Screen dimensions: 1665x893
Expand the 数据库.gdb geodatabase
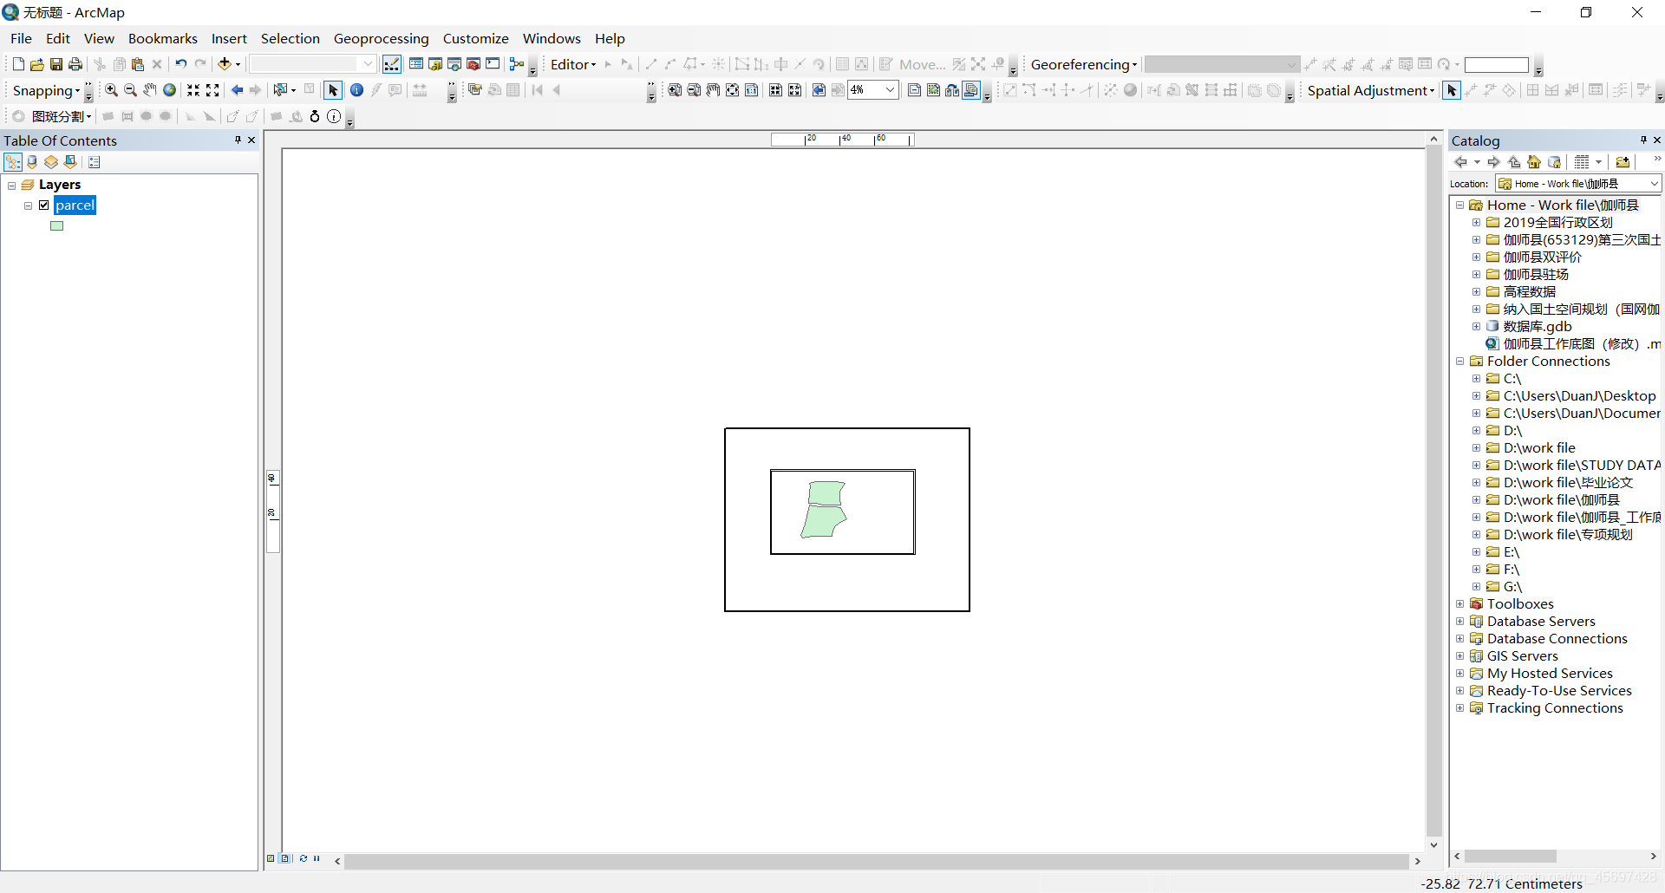click(x=1477, y=327)
